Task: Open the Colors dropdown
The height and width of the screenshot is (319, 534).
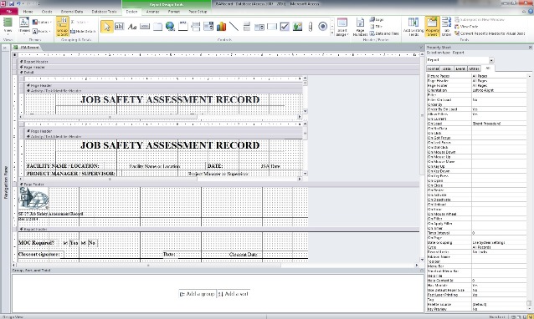Action: click(42, 22)
